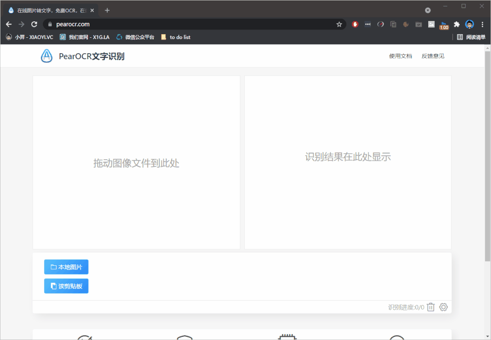Screen dimensions: 491x340
Task: Open the settings gear near recognition progress
Action: tap(443, 307)
